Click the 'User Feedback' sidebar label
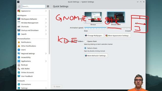The image size is (162, 91). click(27, 76)
